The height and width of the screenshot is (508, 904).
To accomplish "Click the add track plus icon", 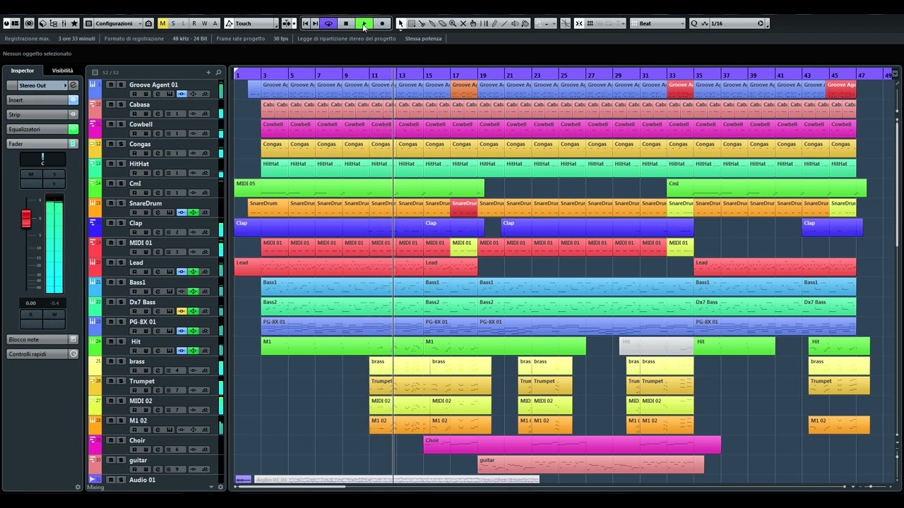I will click(208, 72).
